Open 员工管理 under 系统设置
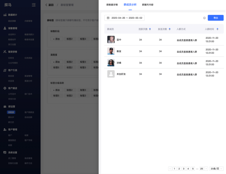 tap(12, 158)
